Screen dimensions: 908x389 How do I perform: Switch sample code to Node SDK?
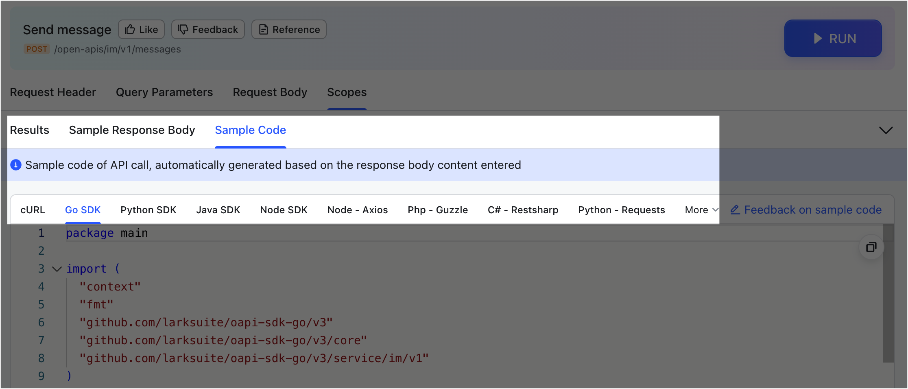point(284,210)
